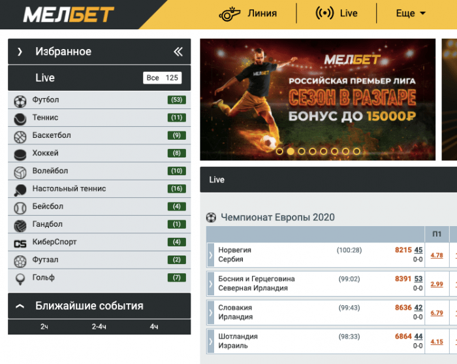
Task: Select the Гандбол ball icon
Action: coord(20,226)
